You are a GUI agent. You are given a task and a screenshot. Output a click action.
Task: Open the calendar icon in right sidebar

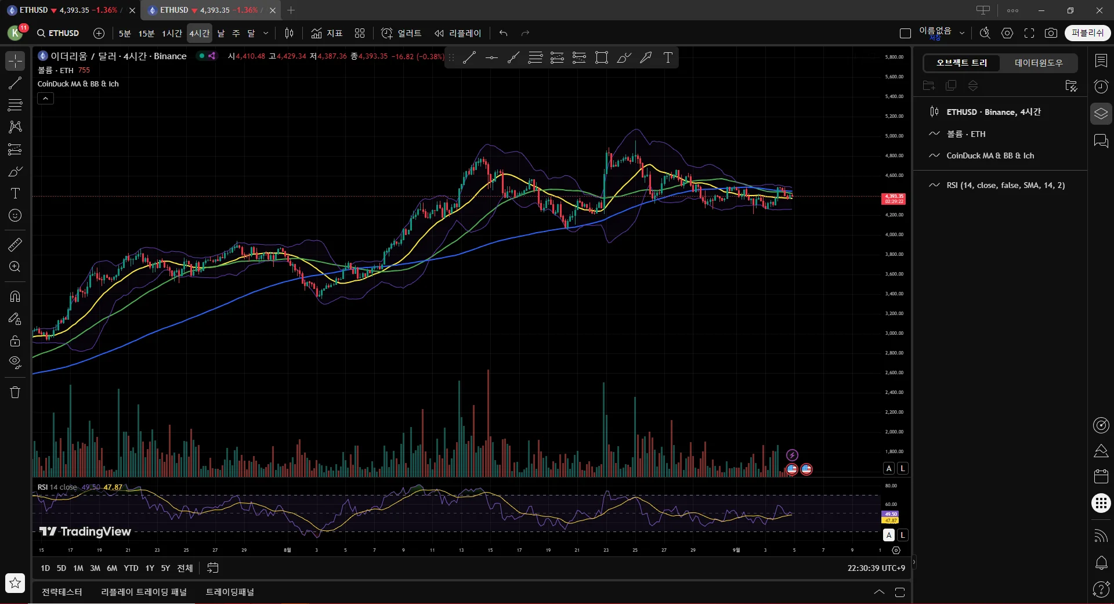pyautogui.click(x=1101, y=476)
